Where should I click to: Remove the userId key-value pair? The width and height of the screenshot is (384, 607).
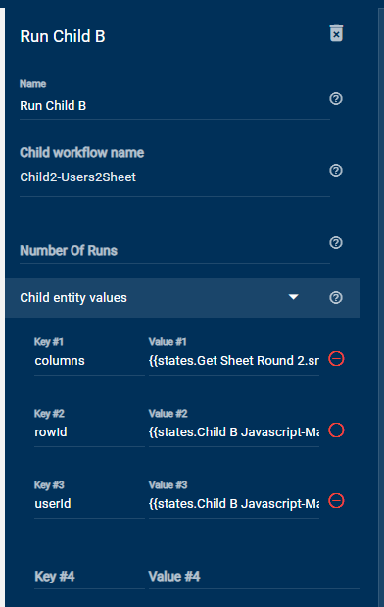click(336, 501)
